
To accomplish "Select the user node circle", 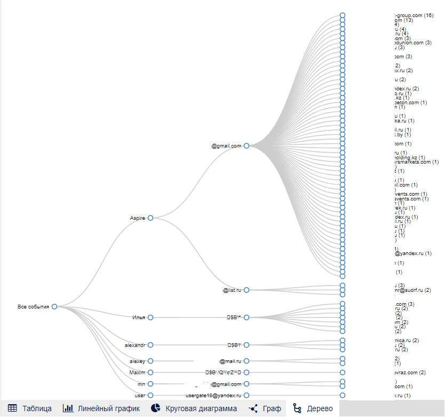I will tap(150, 395).
